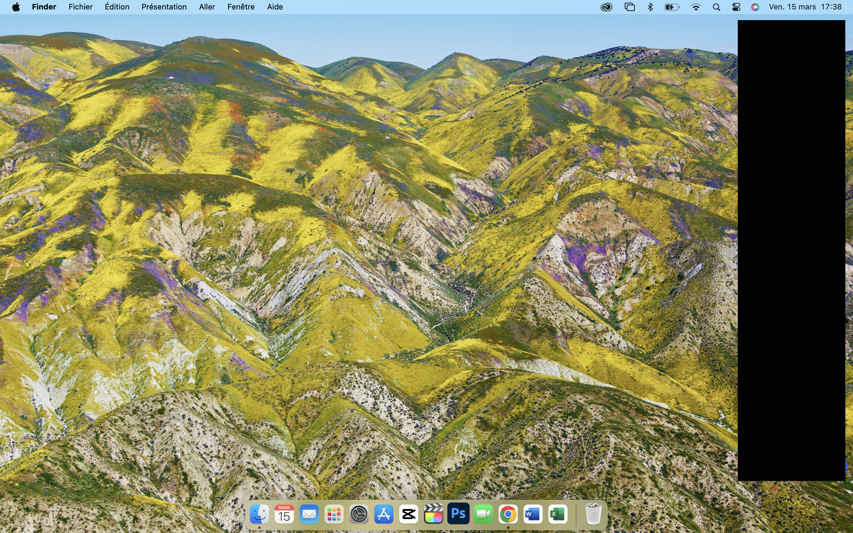853x533 pixels.
Task: Open the App Store icon
Action: pyautogui.click(x=384, y=514)
